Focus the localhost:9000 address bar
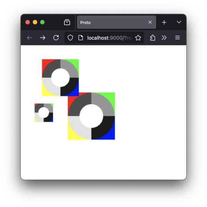 (x=104, y=38)
